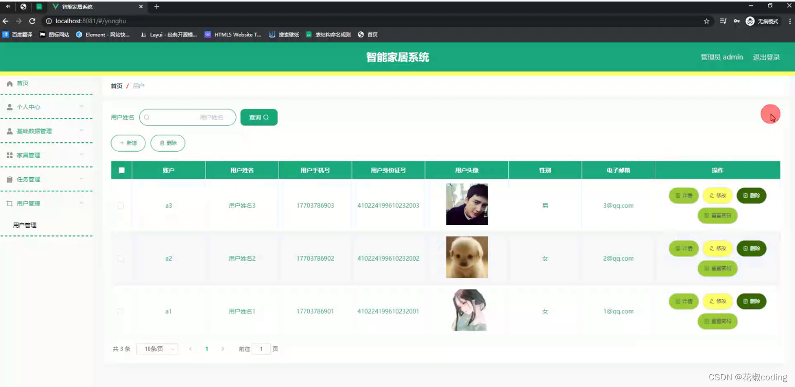The image size is (795, 387).
Task: Click the 家具管理 grid icon
Action: pos(9,155)
